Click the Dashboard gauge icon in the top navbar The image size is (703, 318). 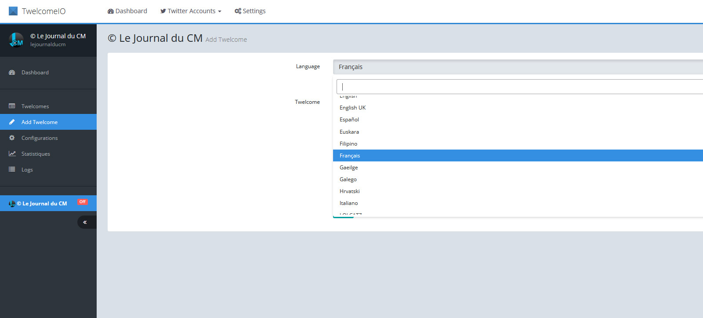pyautogui.click(x=111, y=11)
